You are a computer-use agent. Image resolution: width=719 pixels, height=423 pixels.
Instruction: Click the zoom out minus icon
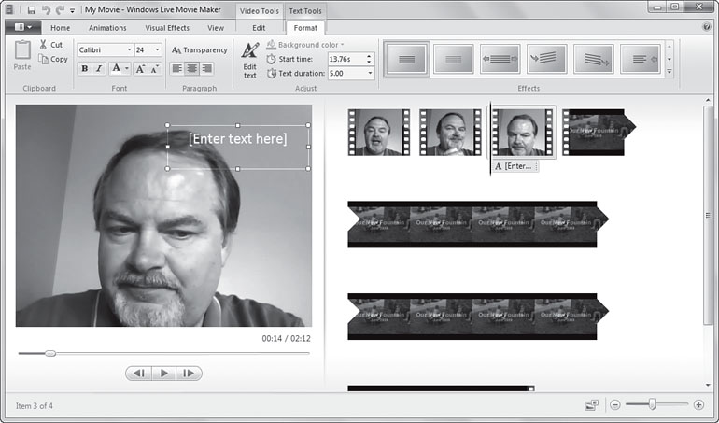tap(615, 405)
